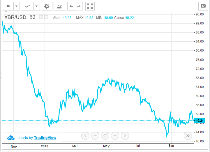Viewport: 210px width, 152px height.
Task: Open chart settings gear
Action: (47, 6)
